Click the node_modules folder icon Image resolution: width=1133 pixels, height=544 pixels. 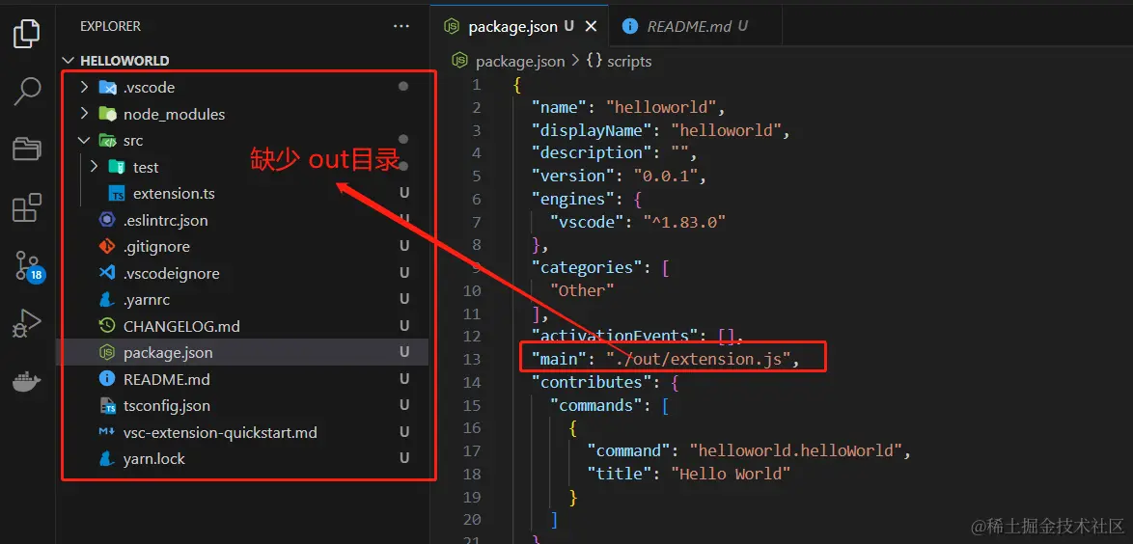[108, 114]
